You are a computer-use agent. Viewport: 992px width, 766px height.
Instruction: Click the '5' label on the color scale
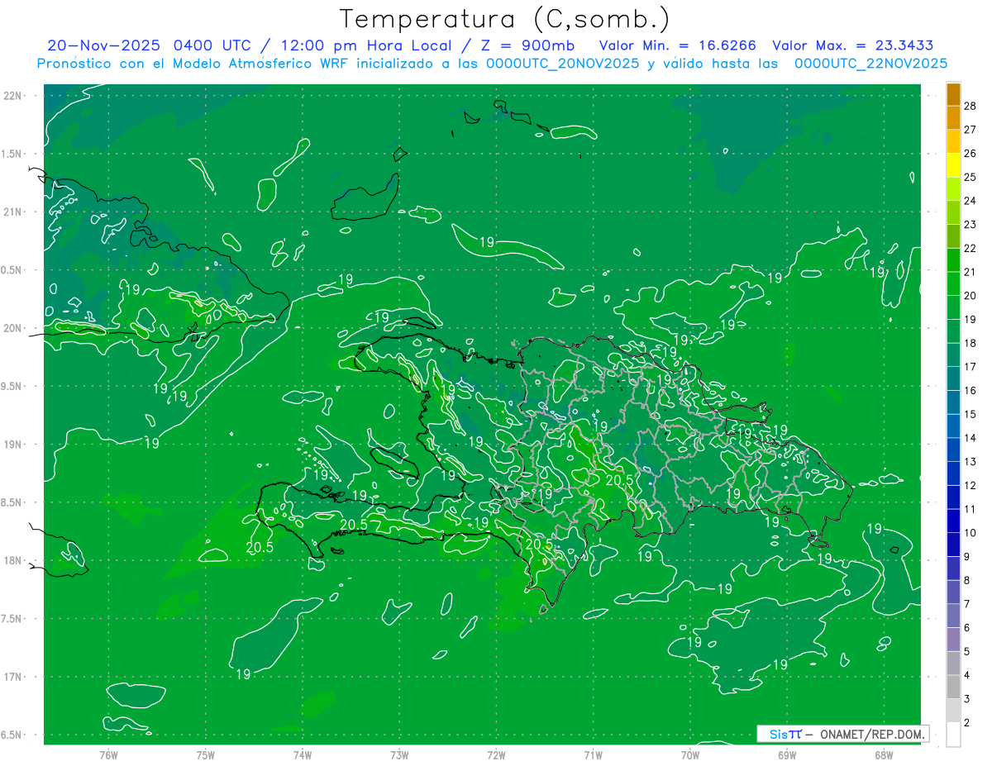[x=967, y=652]
